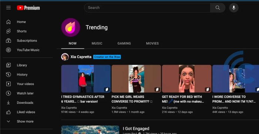259x134 pixels.
Task: Open Xia Capretta channel name heading
Action: coord(81,57)
